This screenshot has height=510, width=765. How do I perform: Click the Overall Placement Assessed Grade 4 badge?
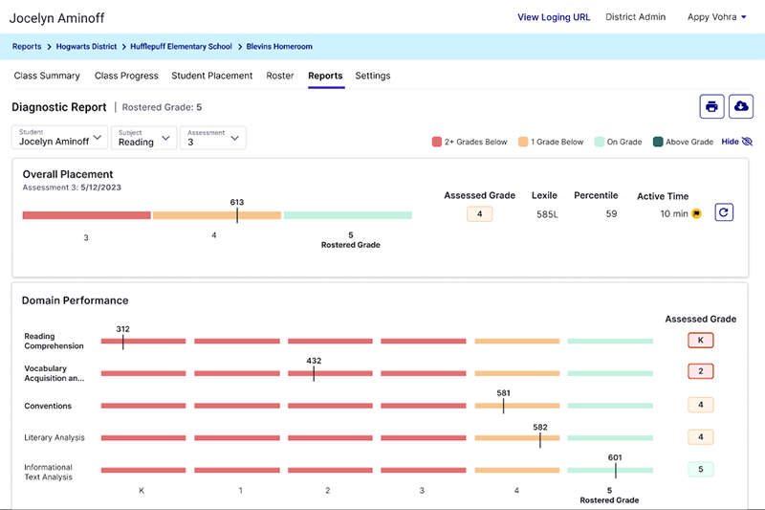pos(479,214)
